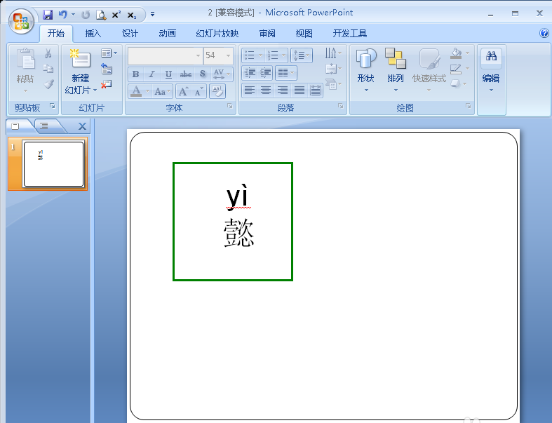
Task: Open the 审阅 tab
Action: click(x=267, y=34)
